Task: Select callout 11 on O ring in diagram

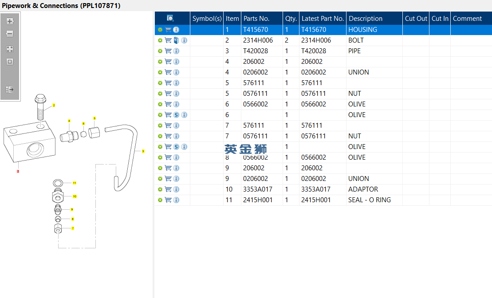Action: pyautogui.click(x=75, y=183)
